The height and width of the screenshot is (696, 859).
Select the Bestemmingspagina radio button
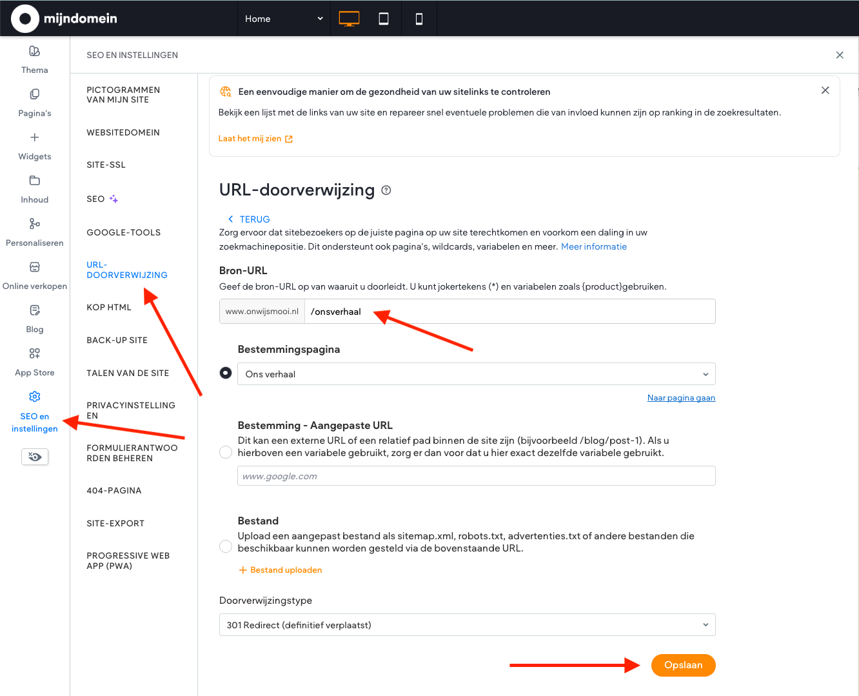[x=226, y=373]
